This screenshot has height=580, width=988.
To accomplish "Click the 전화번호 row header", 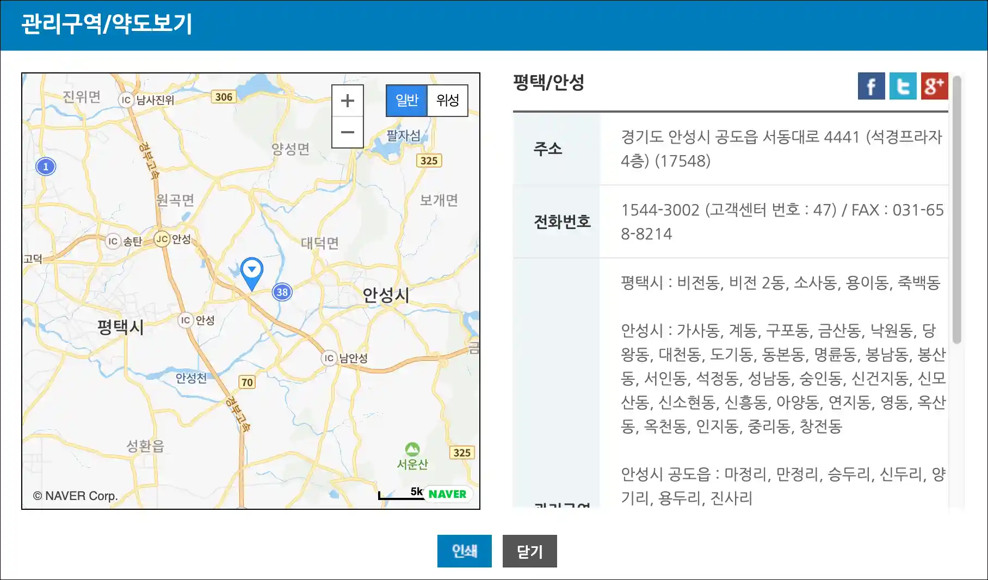I will click(x=562, y=221).
